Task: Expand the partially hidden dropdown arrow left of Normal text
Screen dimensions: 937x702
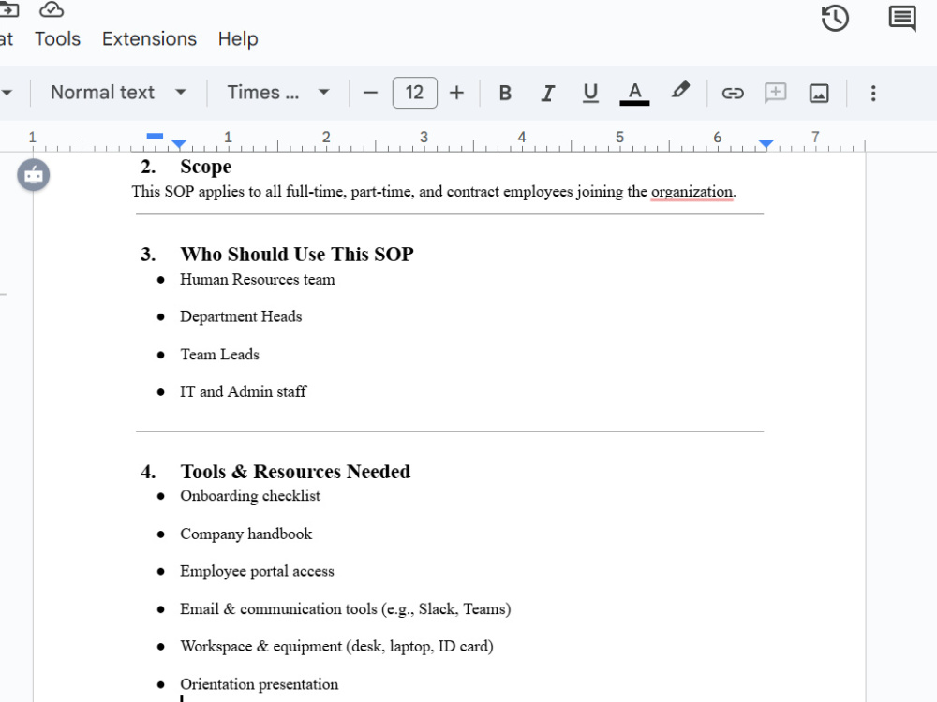Action: [7, 93]
